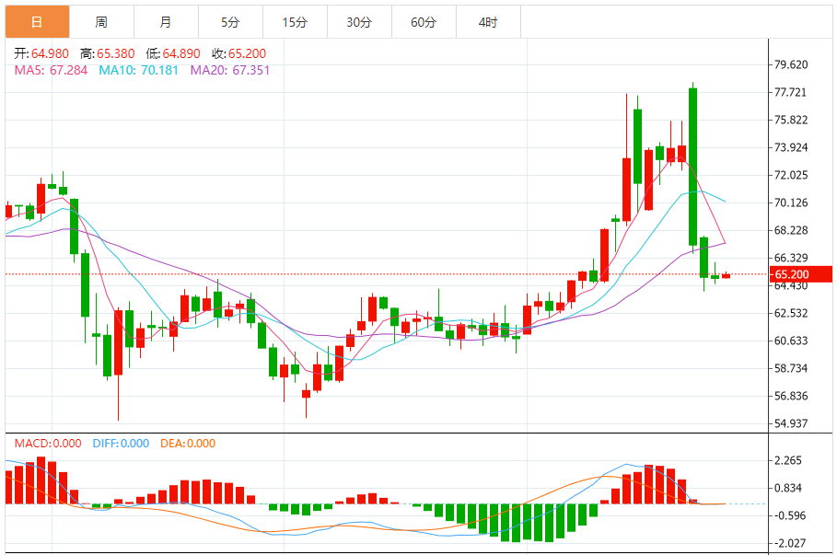Viewport: 837px width, 555px height.
Task: Open the 15分 timeframe tab
Action: point(296,22)
